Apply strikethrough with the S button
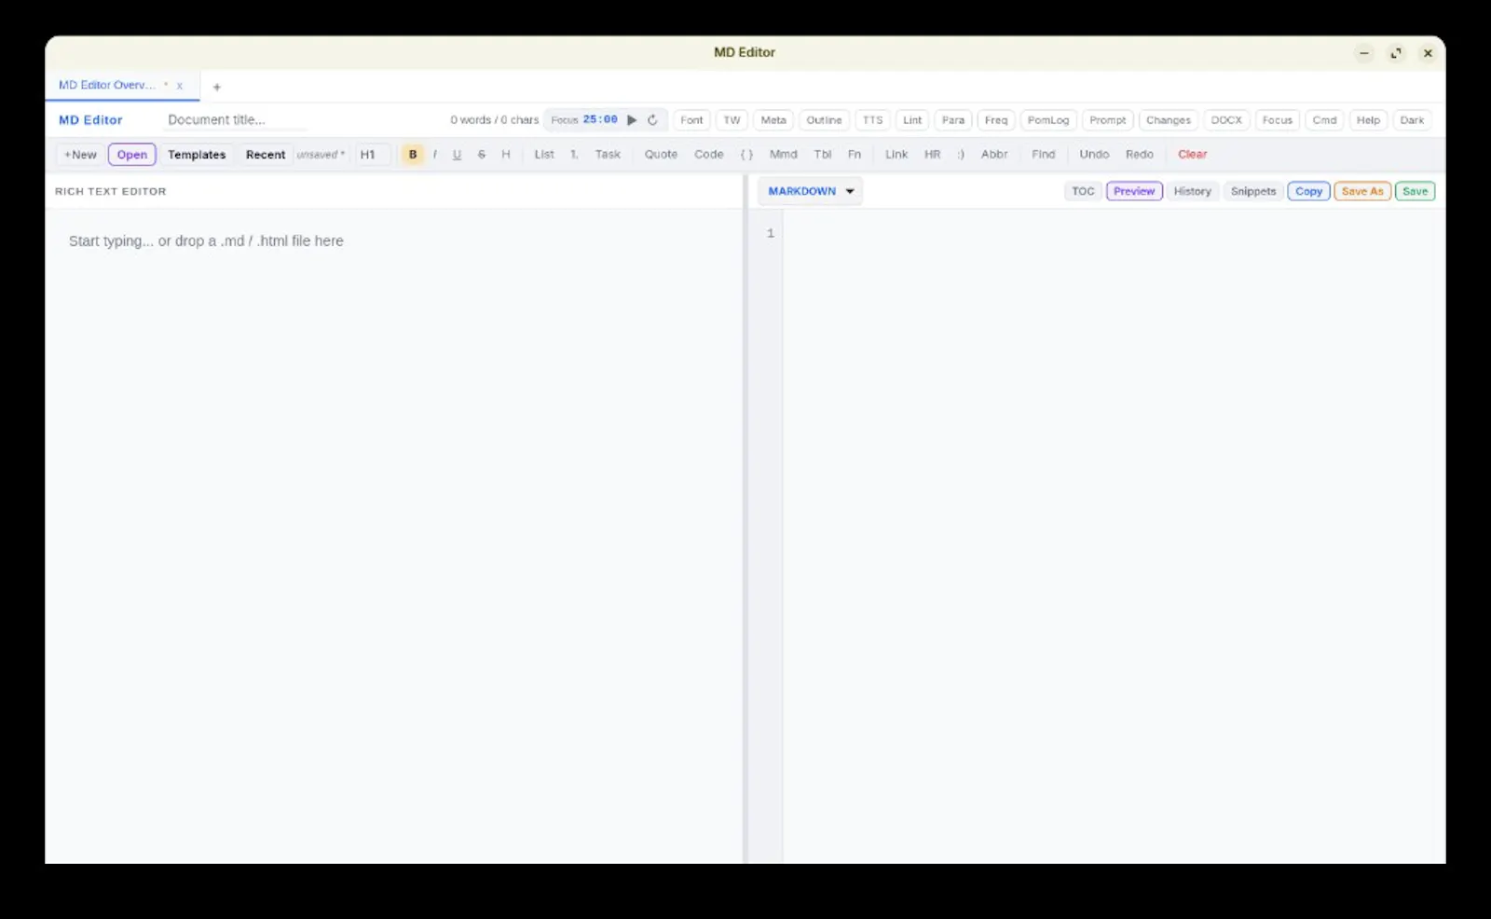This screenshot has width=1491, height=919. click(482, 155)
